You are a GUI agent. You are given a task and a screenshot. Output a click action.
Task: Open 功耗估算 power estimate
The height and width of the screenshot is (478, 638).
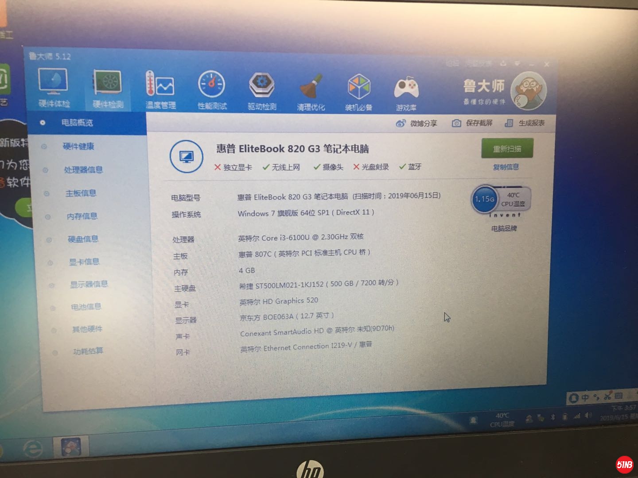(88, 351)
